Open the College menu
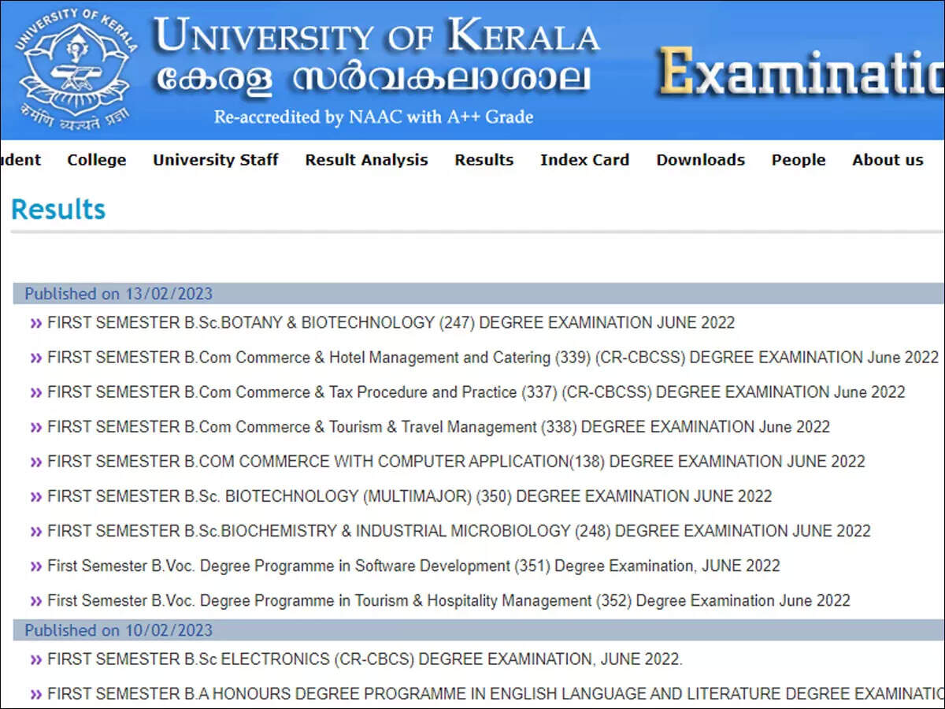The image size is (945, 709). tap(97, 160)
